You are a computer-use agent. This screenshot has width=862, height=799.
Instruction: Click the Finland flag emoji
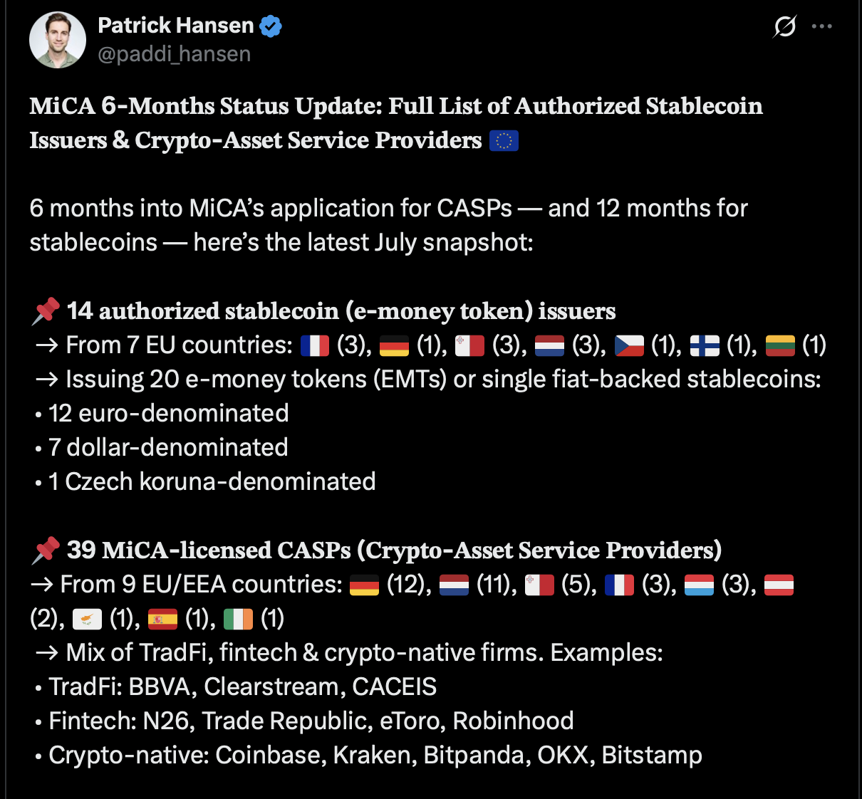(705, 345)
